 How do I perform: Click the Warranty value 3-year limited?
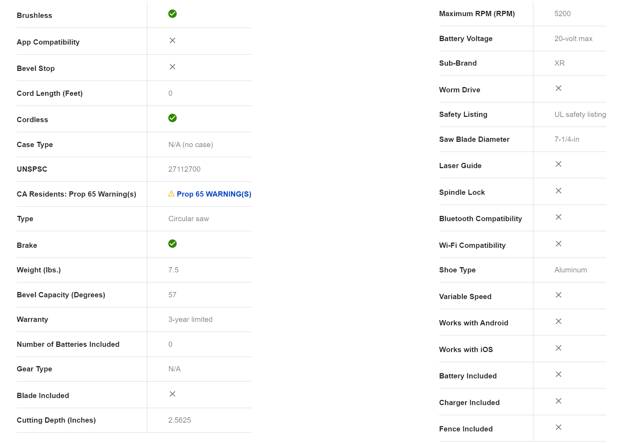pos(190,319)
